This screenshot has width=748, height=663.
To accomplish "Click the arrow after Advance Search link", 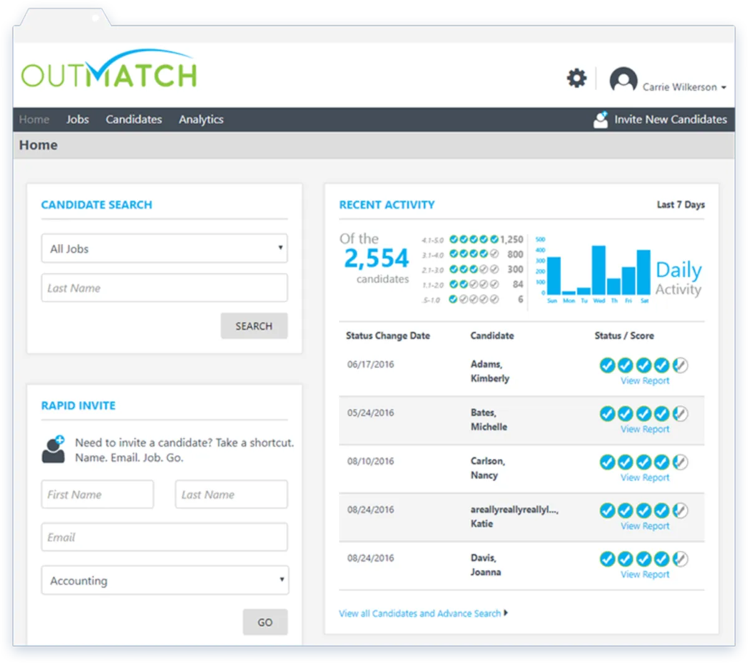I will click(x=506, y=613).
